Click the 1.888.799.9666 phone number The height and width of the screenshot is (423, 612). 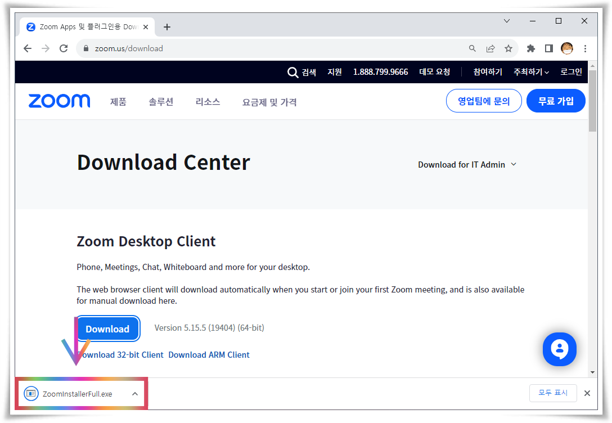pyautogui.click(x=381, y=72)
